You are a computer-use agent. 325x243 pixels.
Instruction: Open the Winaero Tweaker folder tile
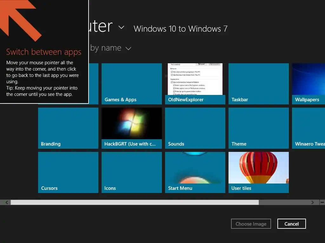(308, 128)
